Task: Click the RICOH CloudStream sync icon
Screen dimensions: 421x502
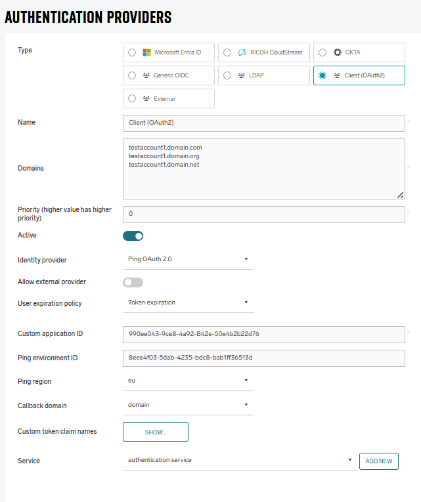Action: click(241, 52)
